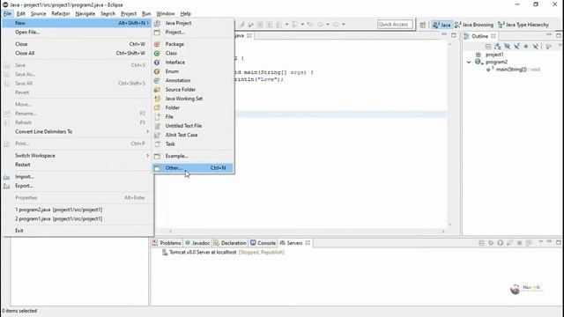Image resolution: width=564 pixels, height=317 pixels.
Task: Select Other... in the New submenu
Action: click(193, 168)
